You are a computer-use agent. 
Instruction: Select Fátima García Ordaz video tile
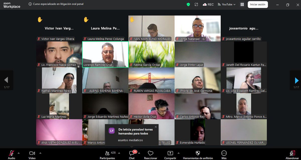coord(151,54)
